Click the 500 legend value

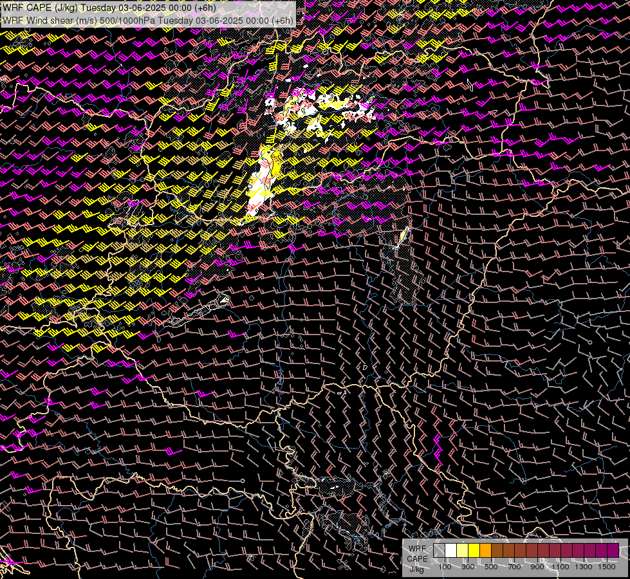click(491, 567)
